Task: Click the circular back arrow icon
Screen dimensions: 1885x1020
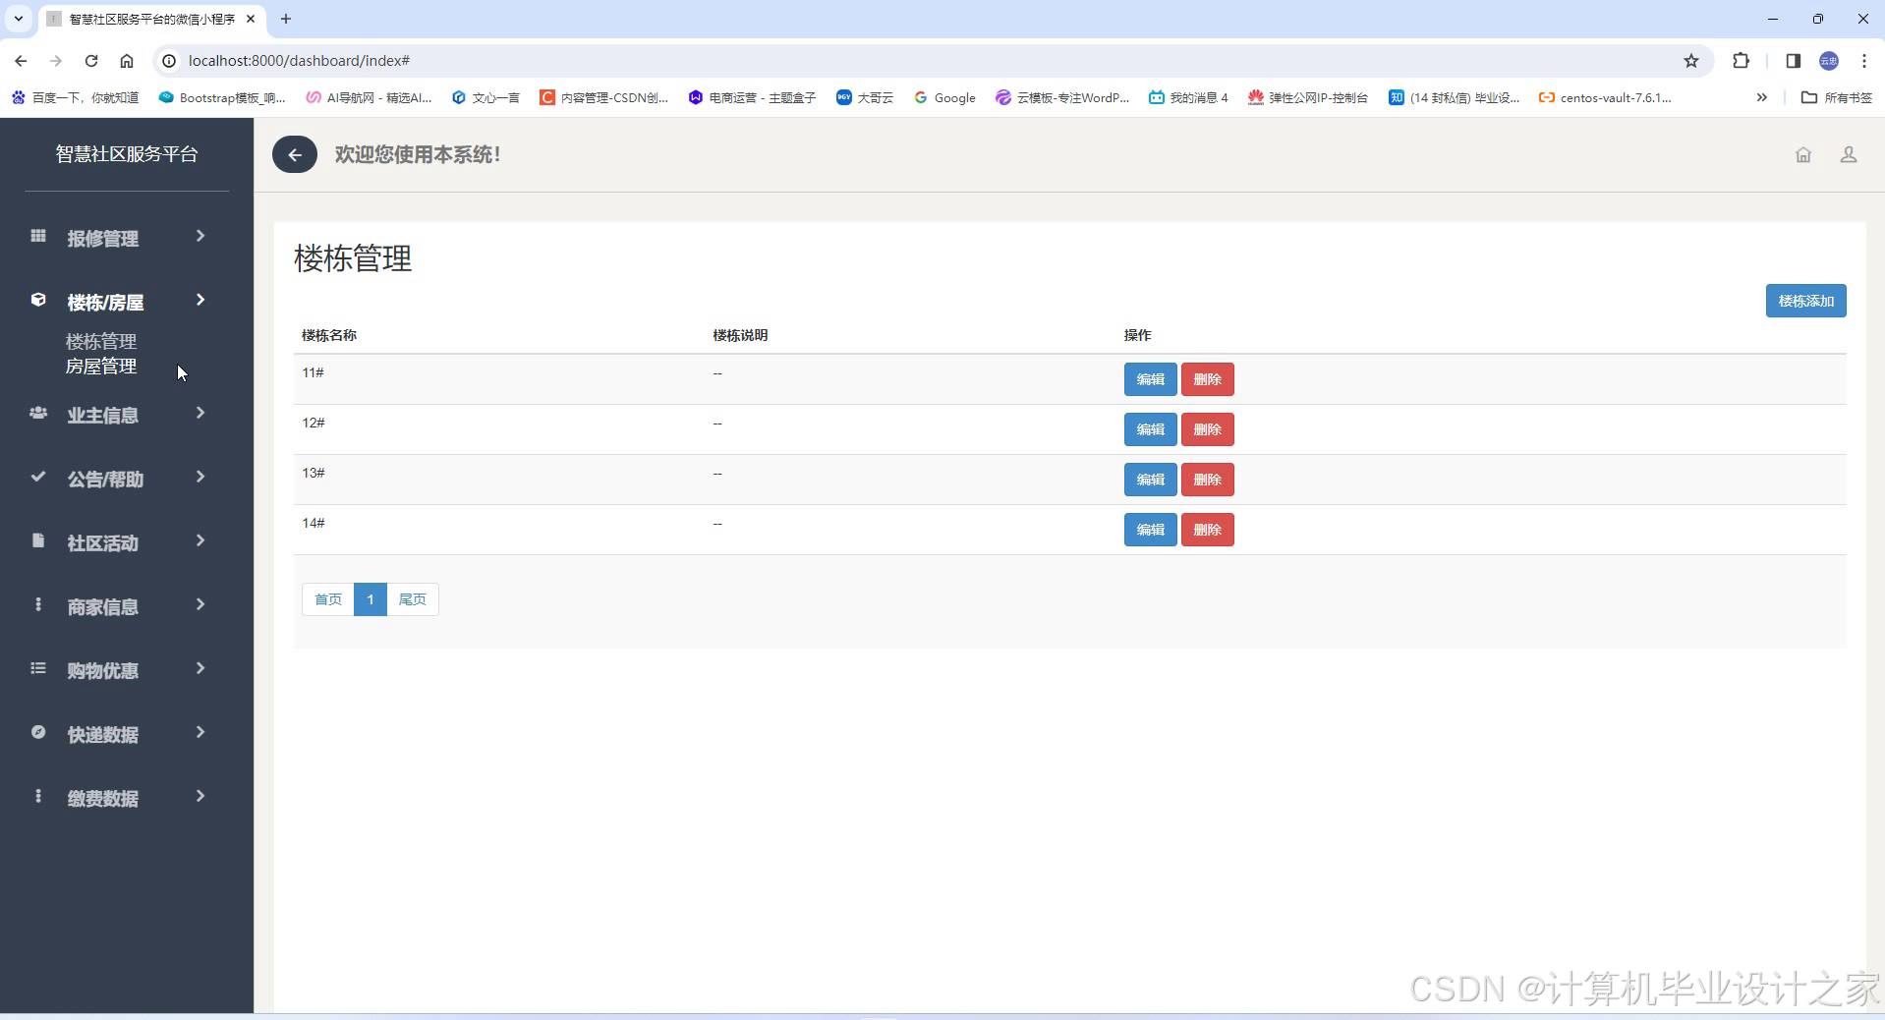Action: point(295,154)
